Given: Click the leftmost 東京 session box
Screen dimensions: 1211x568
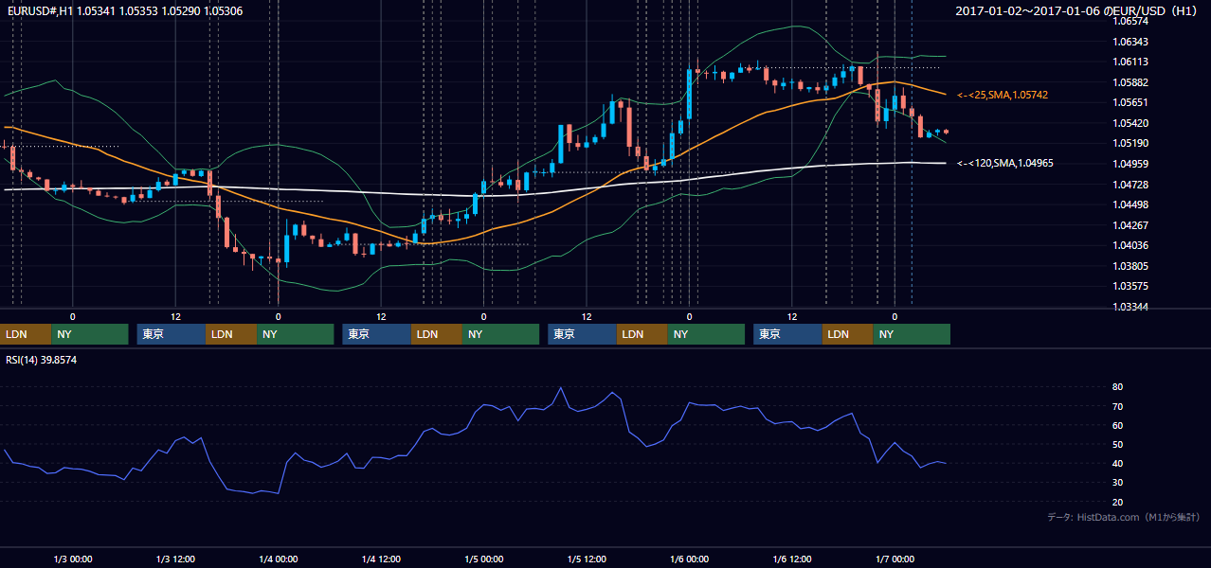Looking at the screenshot, I should (171, 334).
